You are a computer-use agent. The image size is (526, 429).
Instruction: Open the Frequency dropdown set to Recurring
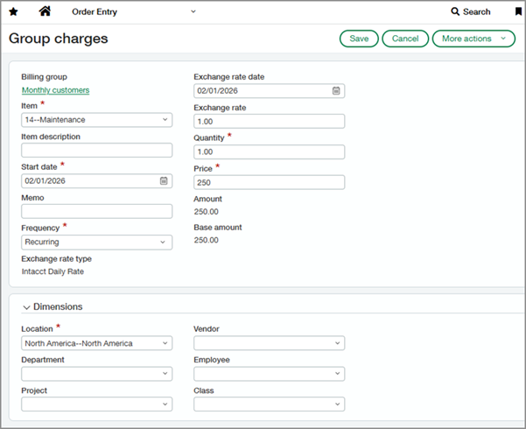96,242
